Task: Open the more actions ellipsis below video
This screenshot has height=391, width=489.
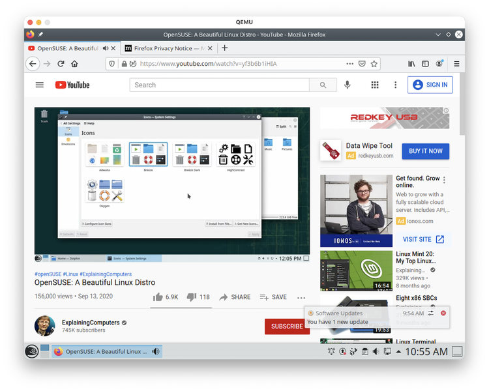Action: pyautogui.click(x=301, y=298)
